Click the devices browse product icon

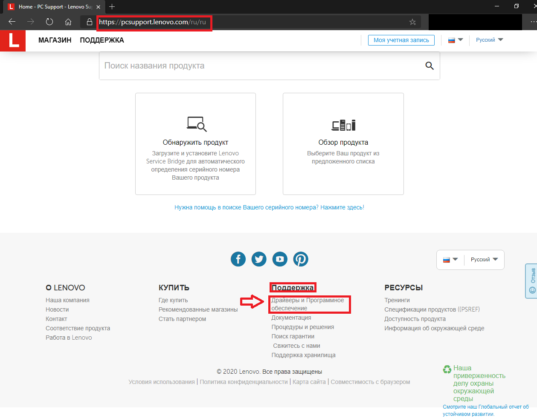click(x=343, y=125)
